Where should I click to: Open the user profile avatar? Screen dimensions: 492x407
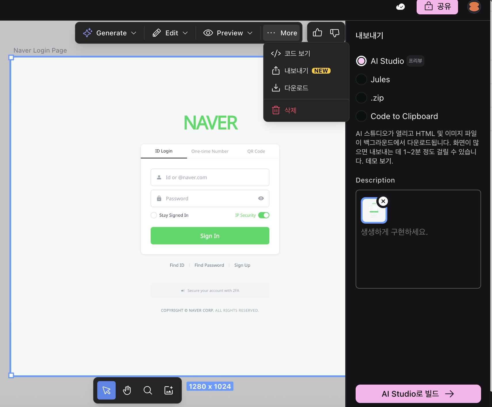point(474,7)
